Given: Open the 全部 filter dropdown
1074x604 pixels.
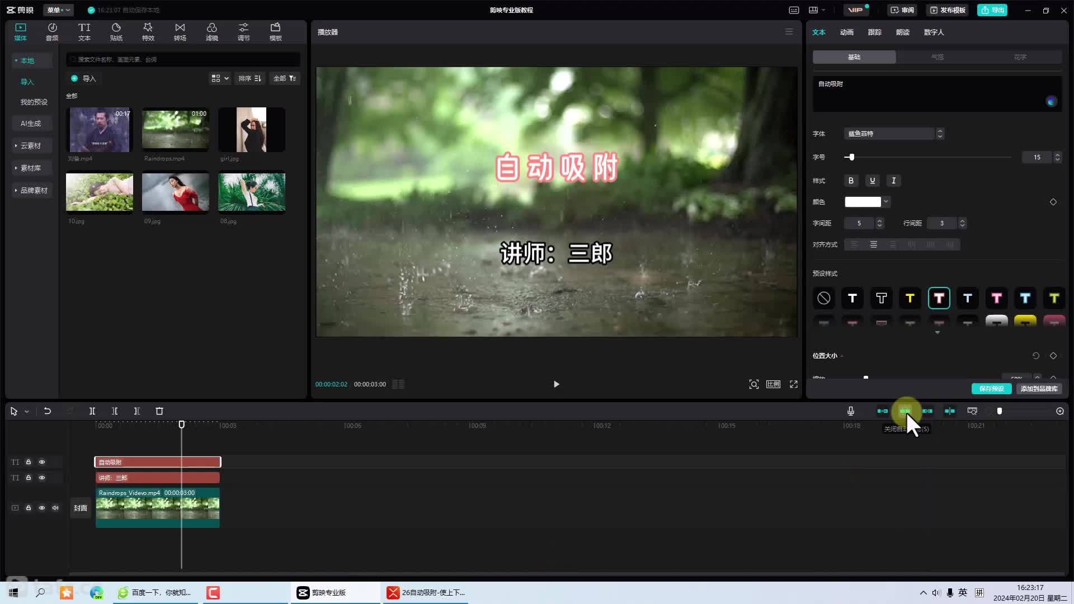Looking at the screenshot, I should (285, 78).
